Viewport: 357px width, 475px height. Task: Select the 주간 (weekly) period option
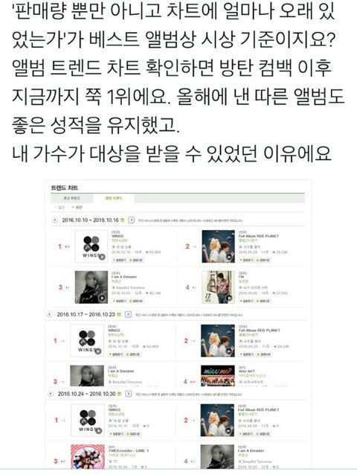click(x=77, y=208)
